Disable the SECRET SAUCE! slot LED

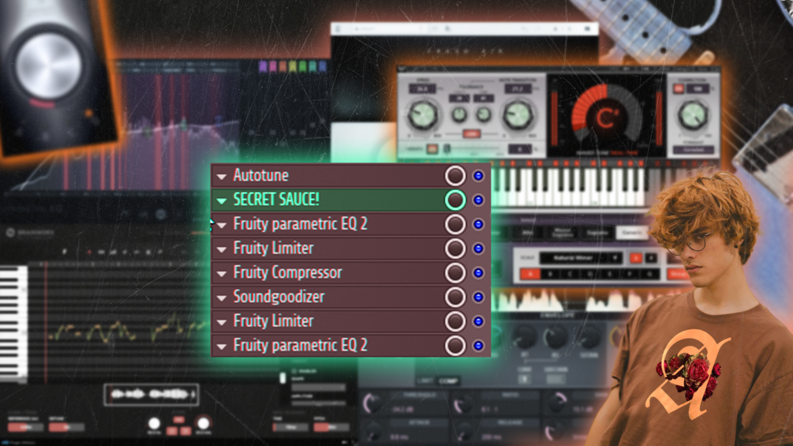click(478, 200)
